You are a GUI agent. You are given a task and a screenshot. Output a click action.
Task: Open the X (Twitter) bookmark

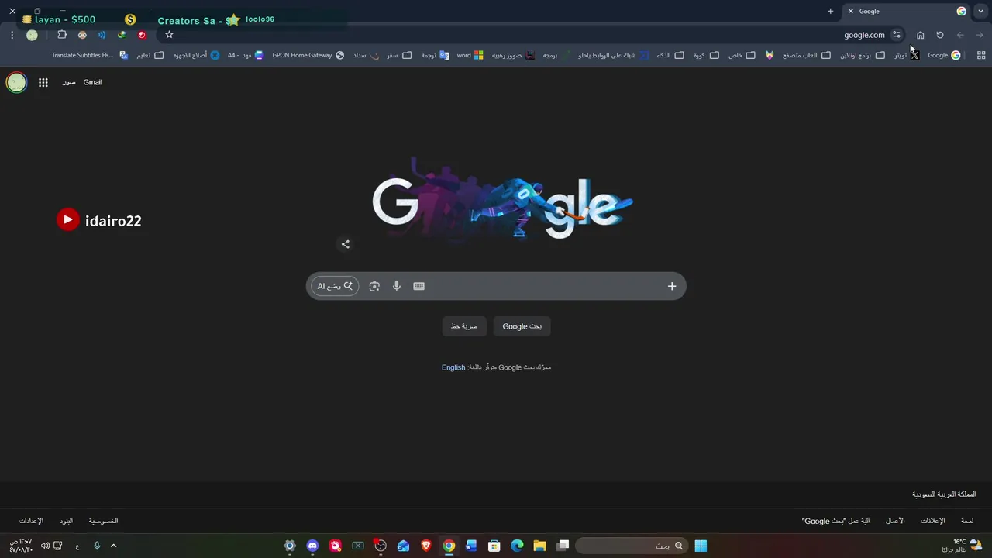pyautogui.click(x=907, y=55)
